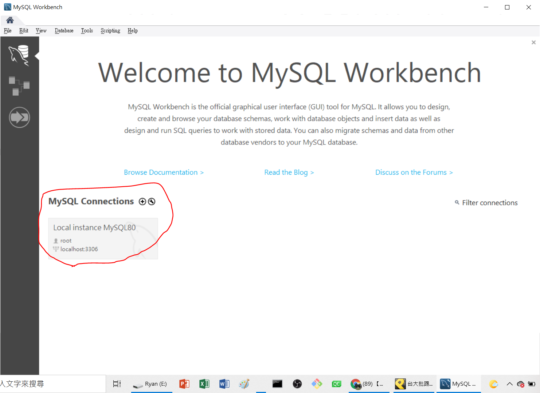Viewport: 540px width, 393px height.
Task: Click the MySQL Connections heading
Action: point(91,201)
